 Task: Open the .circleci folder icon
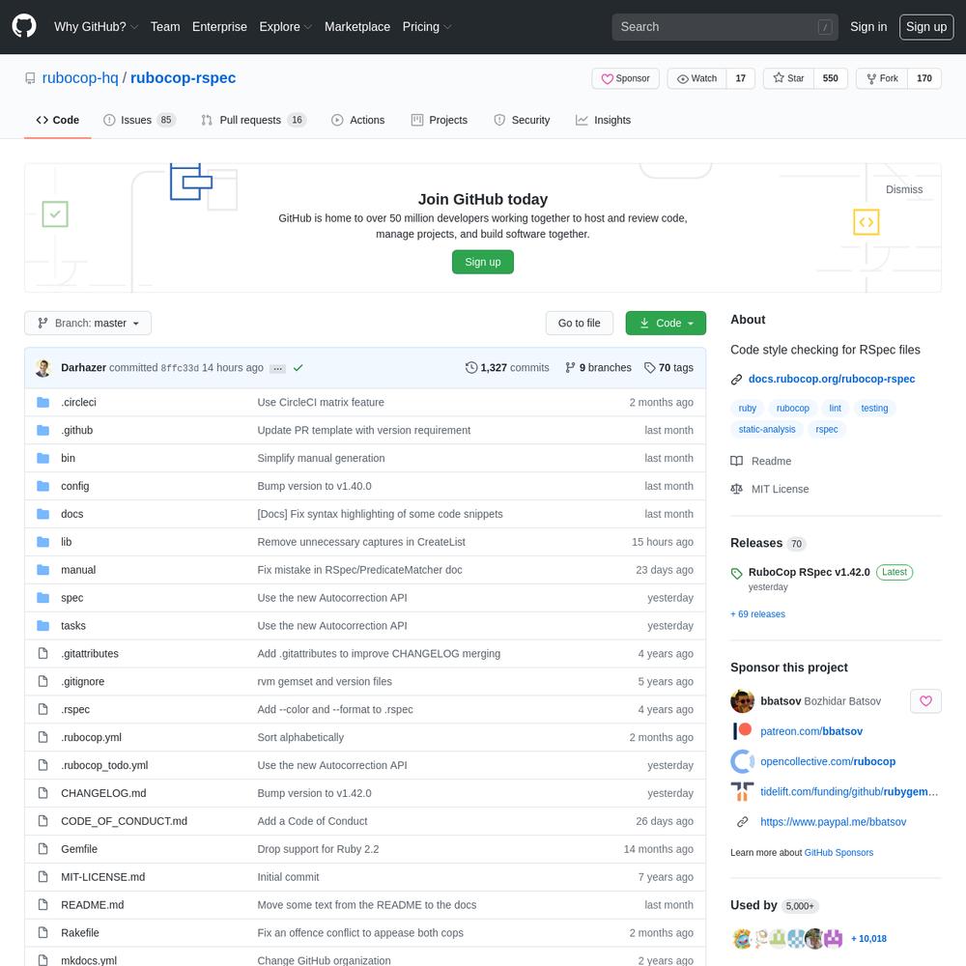point(43,402)
